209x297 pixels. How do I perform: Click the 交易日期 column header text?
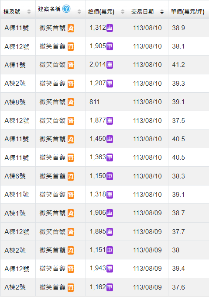coord(142,12)
